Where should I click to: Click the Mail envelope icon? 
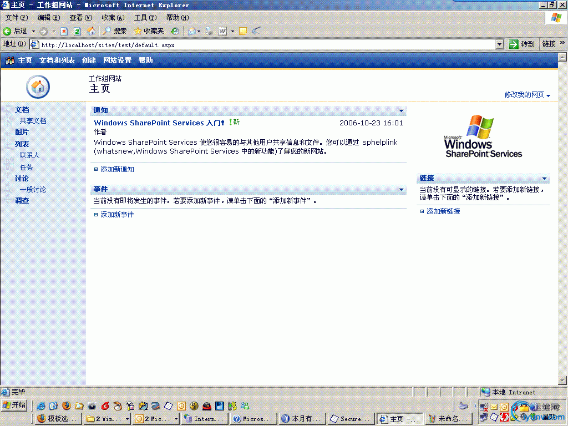191,32
